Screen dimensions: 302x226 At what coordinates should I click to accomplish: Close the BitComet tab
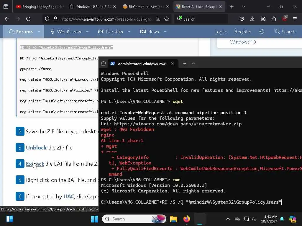coord(168,6)
